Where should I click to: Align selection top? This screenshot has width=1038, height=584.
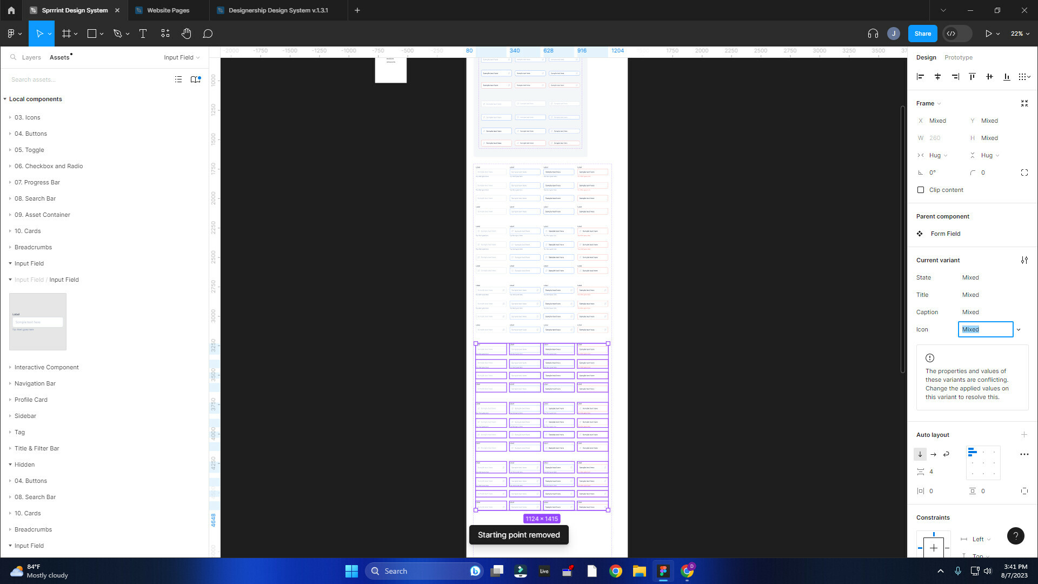click(x=972, y=77)
